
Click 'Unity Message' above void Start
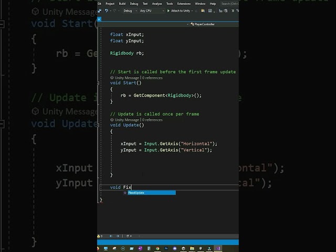click(127, 78)
